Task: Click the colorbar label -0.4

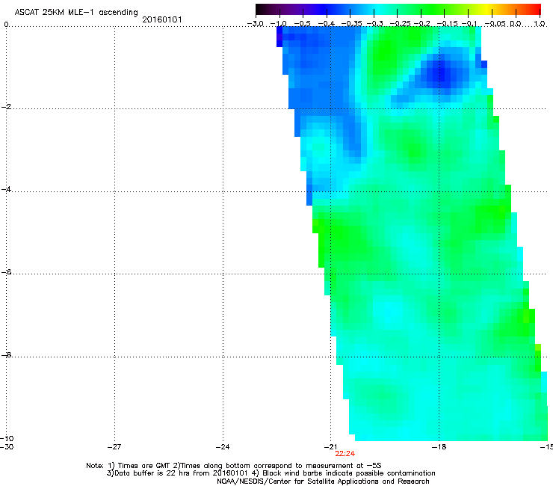Action: (327, 24)
